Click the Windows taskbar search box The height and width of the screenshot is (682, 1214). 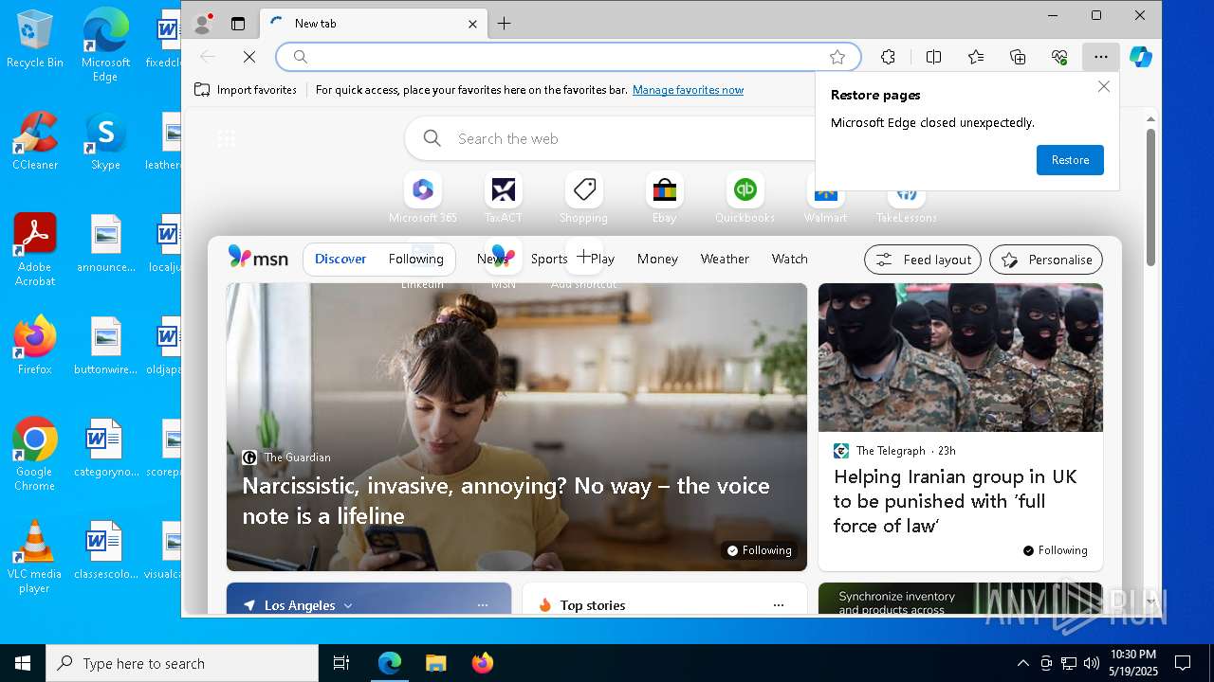click(182, 663)
